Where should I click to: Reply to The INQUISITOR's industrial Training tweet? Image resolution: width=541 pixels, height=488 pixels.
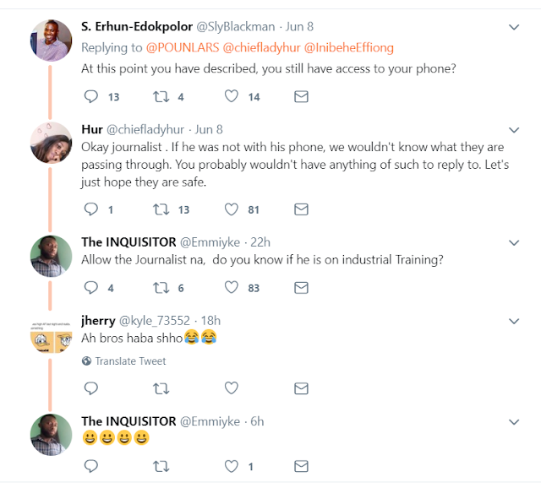tap(93, 288)
